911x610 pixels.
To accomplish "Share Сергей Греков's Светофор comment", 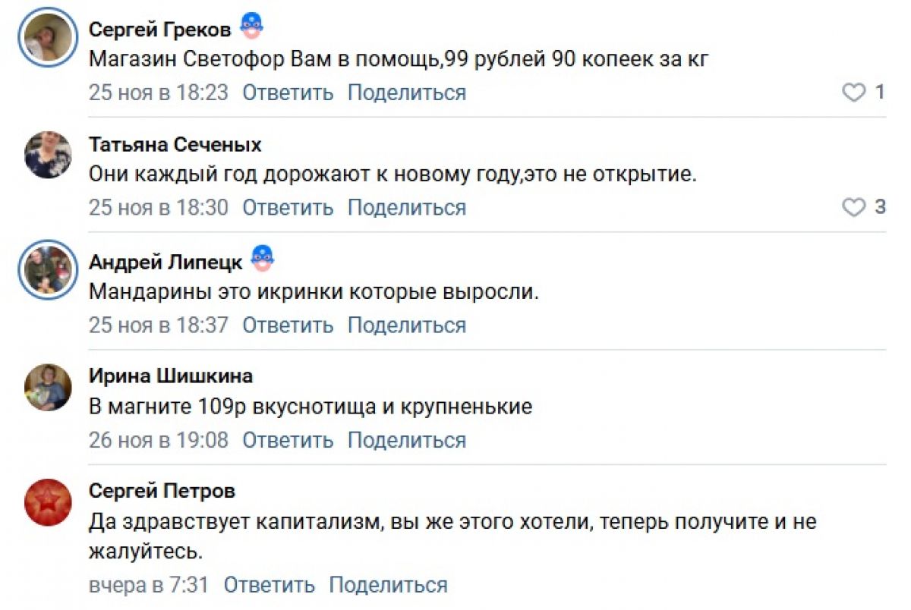I will click(406, 93).
